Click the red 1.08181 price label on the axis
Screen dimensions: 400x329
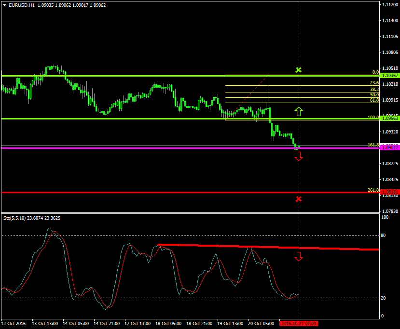[389, 192]
